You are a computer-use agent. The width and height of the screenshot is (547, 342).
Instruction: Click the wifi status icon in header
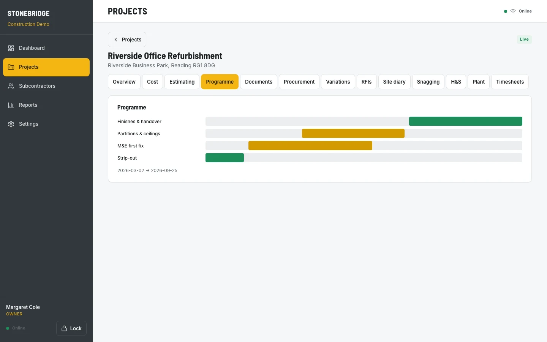513,11
